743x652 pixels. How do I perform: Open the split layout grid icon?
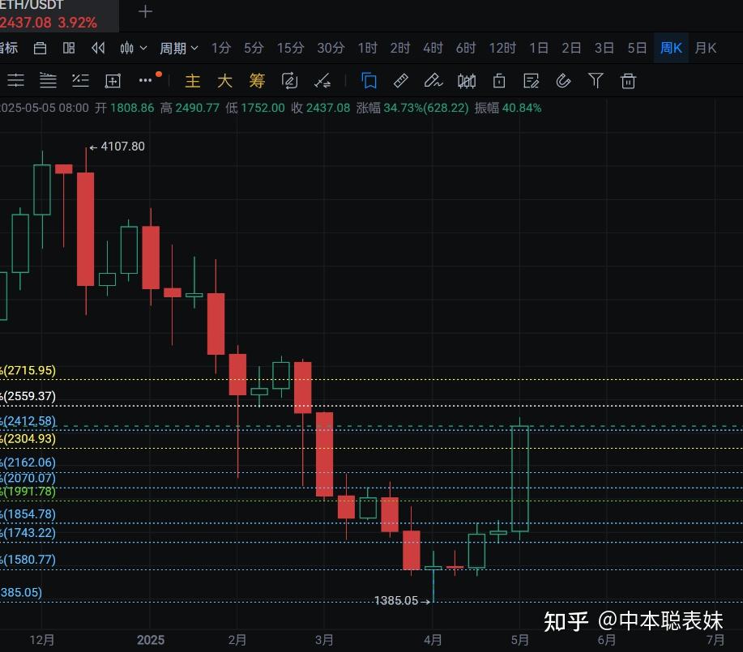[69, 49]
